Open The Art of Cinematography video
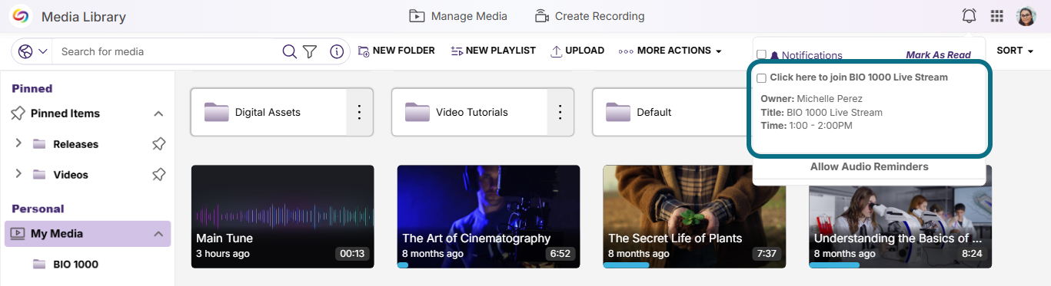This screenshot has height=286, width=1051. 488,216
